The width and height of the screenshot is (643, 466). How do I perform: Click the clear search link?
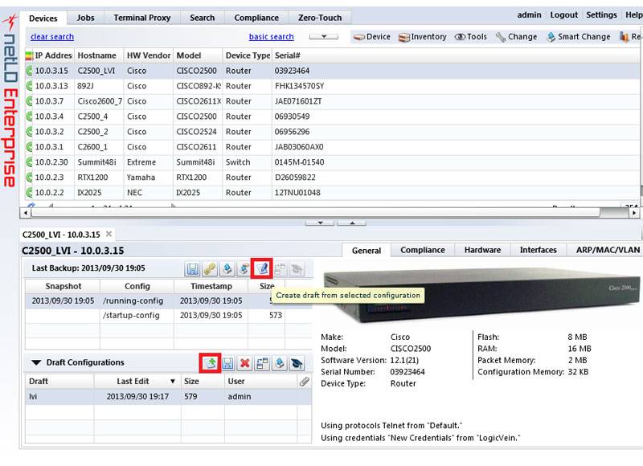(x=52, y=37)
